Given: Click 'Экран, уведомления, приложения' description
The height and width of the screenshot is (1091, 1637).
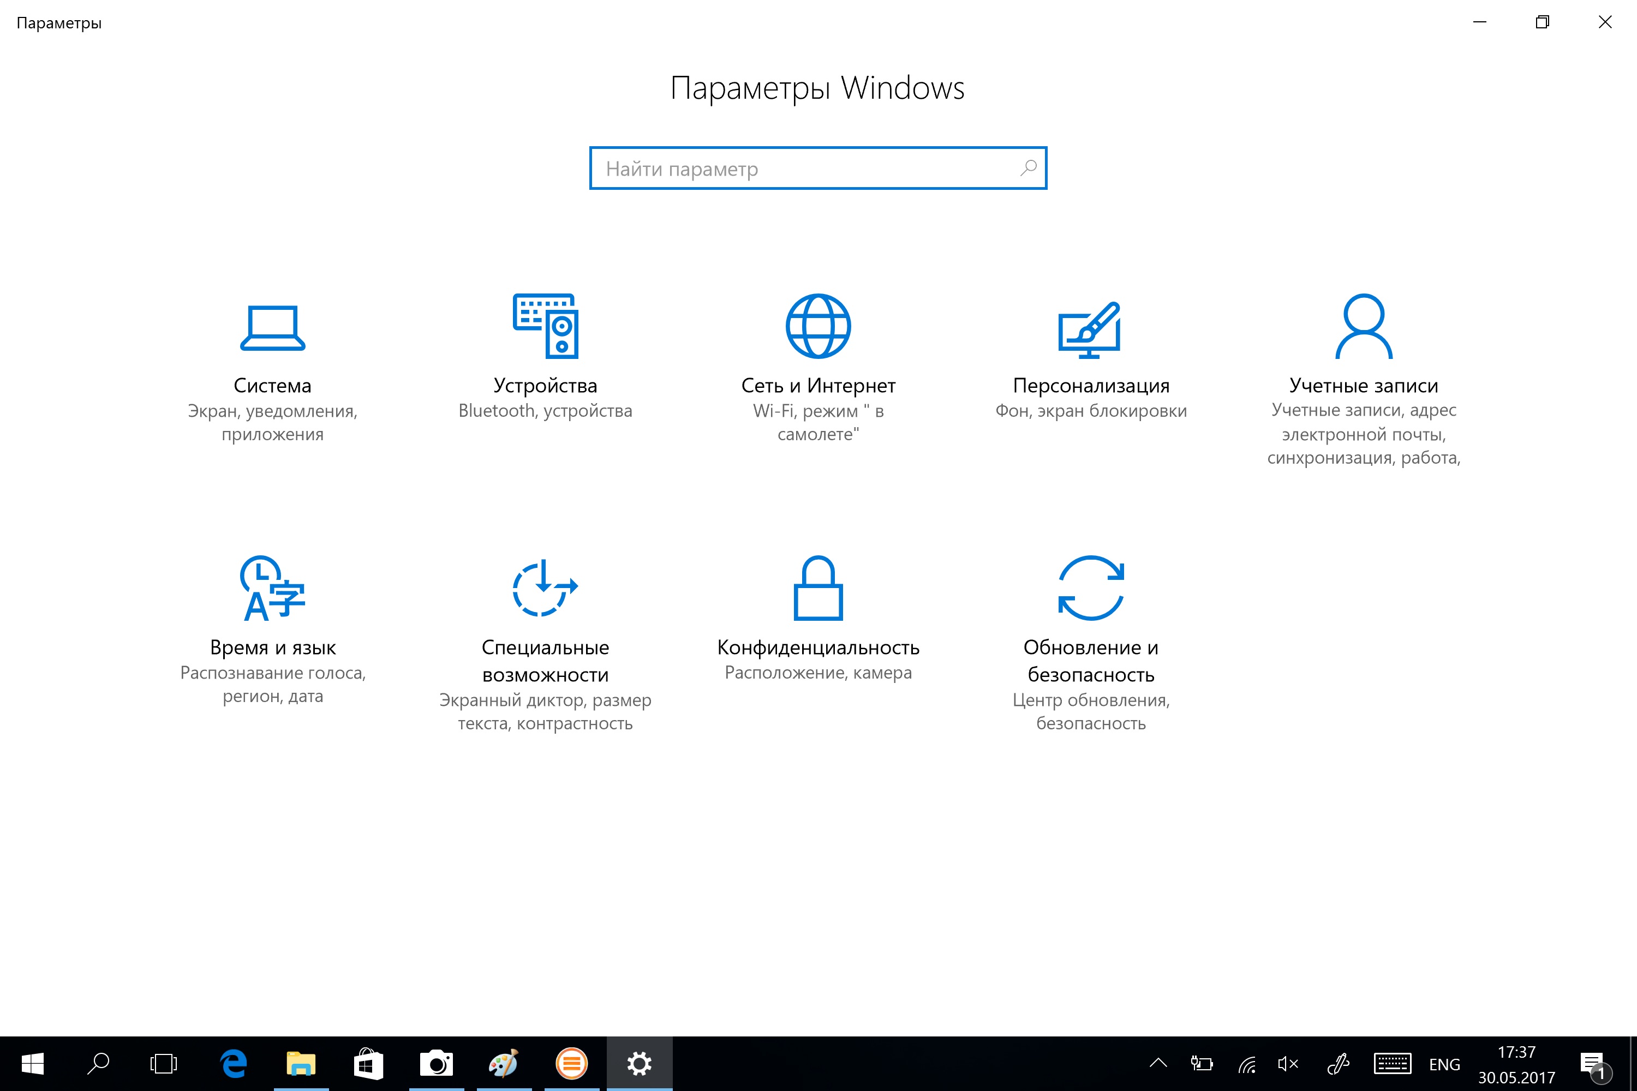Looking at the screenshot, I should [x=272, y=422].
